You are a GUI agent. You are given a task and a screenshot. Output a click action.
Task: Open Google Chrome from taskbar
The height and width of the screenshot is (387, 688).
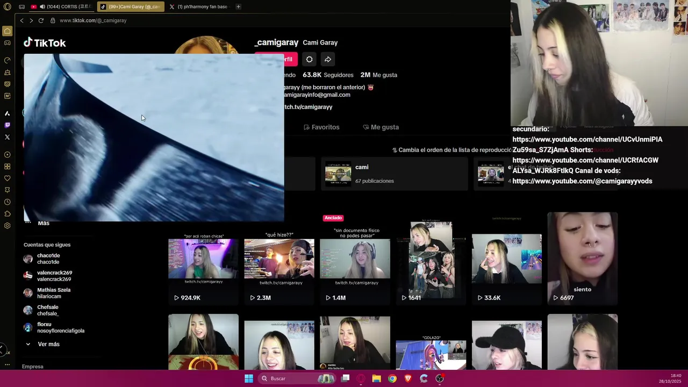pyautogui.click(x=392, y=378)
